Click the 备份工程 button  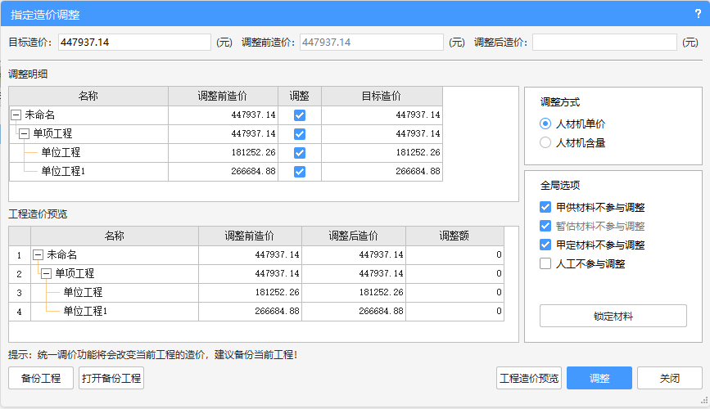pos(41,378)
